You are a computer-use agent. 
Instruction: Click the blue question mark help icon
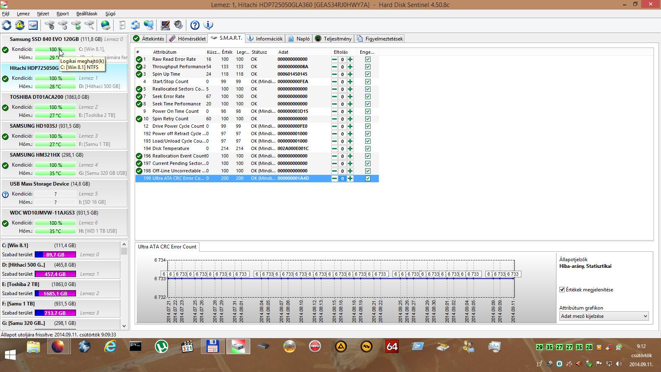tap(195, 25)
